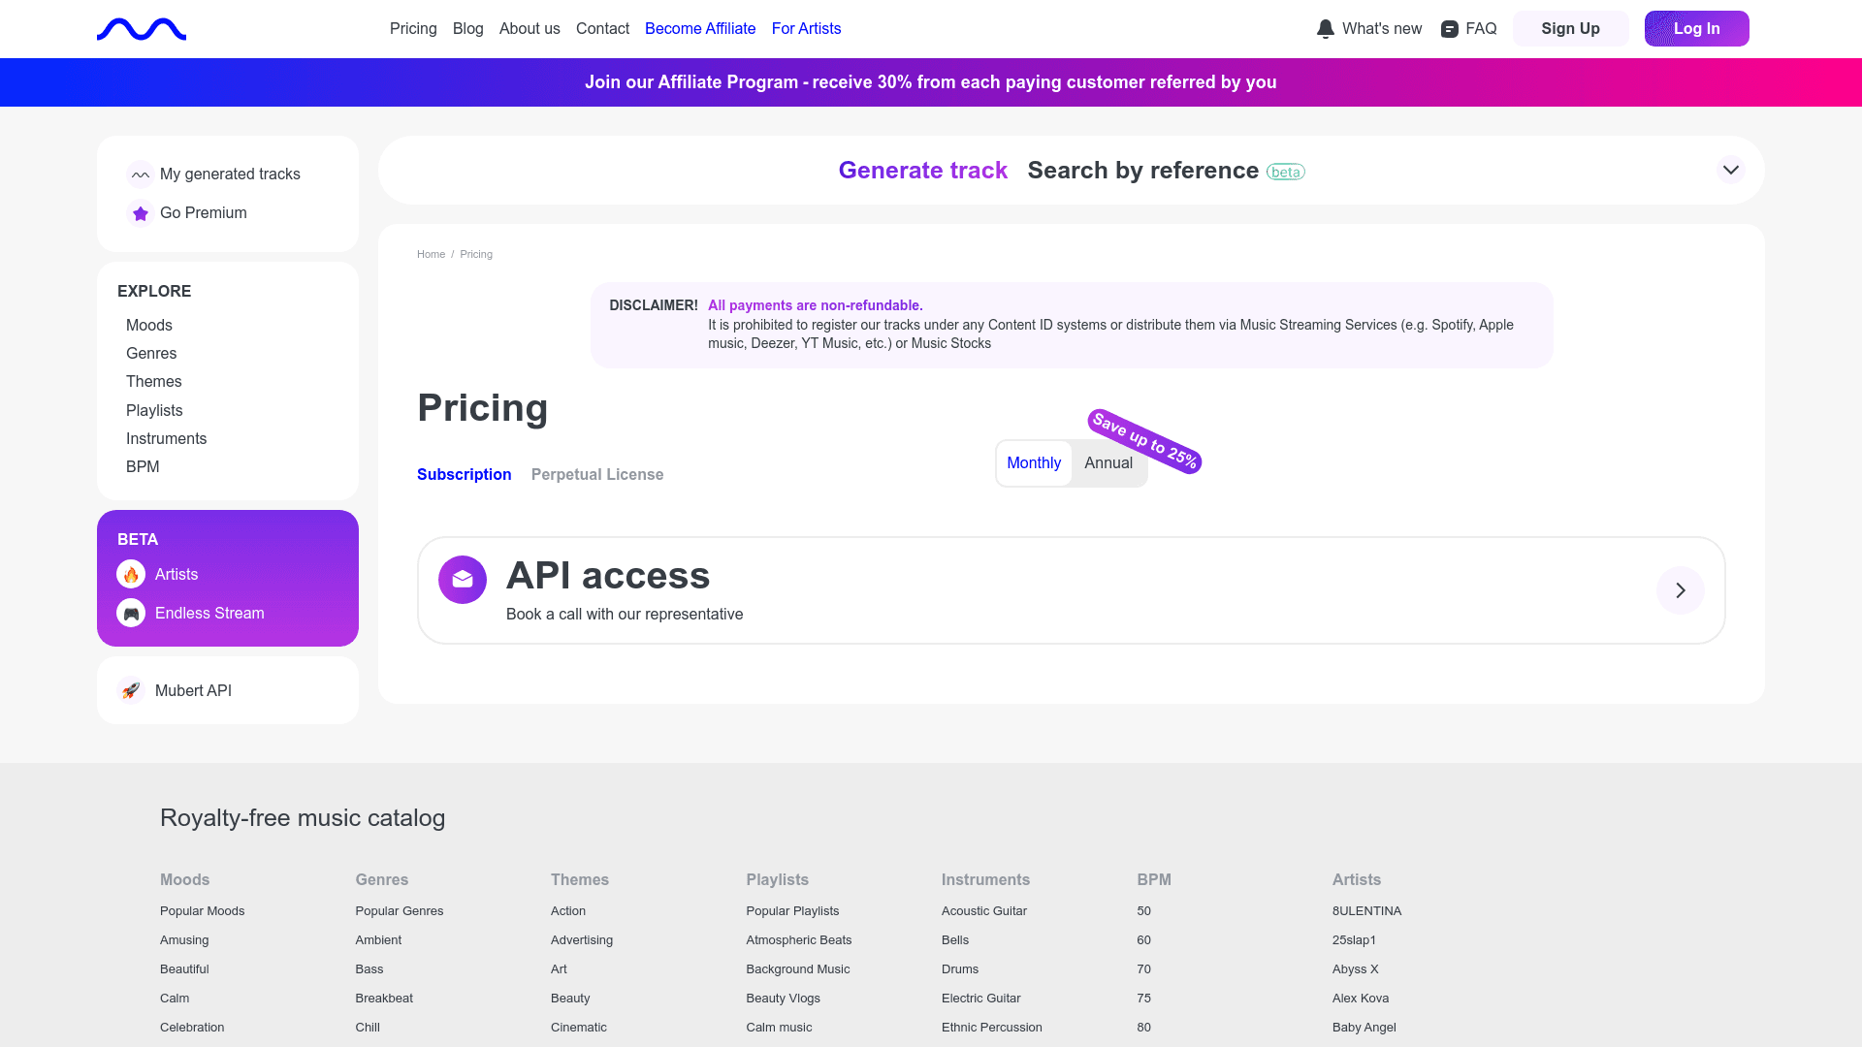Open the What's new bell icon

(1325, 29)
